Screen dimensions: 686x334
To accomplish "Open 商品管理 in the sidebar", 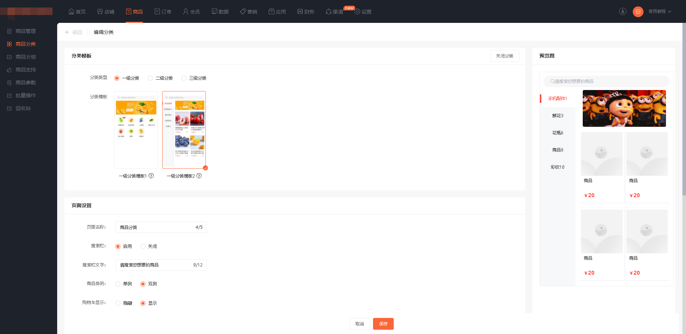I will coord(26,31).
